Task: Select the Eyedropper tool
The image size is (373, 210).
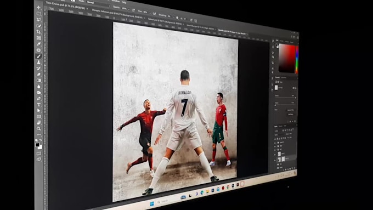Action: [x=38, y=44]
